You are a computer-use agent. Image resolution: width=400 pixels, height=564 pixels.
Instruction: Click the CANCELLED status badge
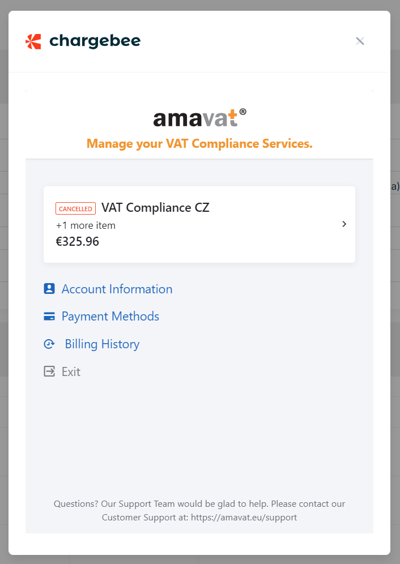click(x=75, y=208)
